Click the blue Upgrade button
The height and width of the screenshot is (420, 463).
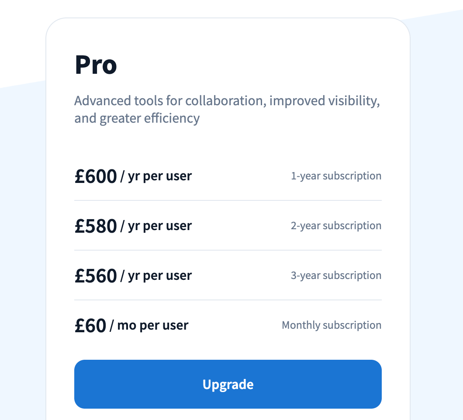pos(228,384)
